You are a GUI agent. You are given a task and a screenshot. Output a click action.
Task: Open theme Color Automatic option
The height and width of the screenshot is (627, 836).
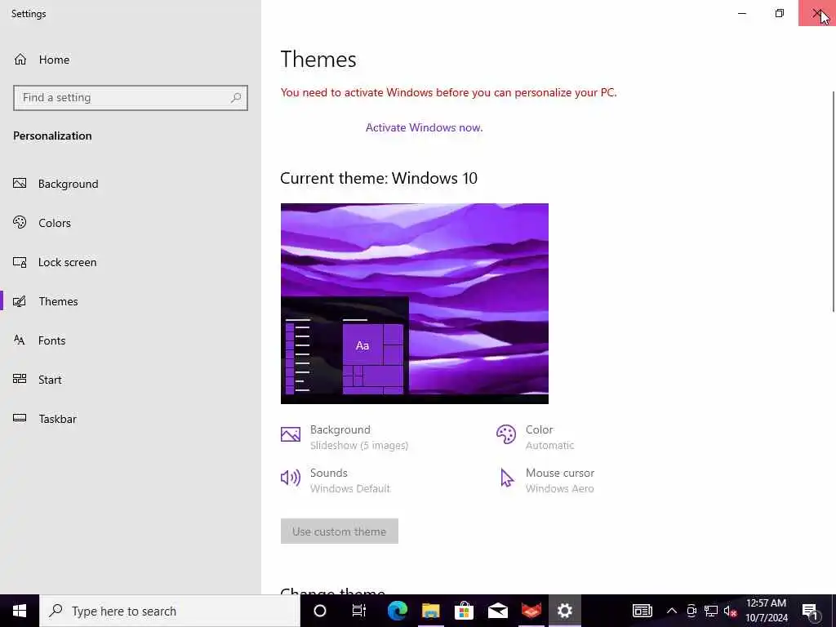pyautogui.click(x=535, y=438)
